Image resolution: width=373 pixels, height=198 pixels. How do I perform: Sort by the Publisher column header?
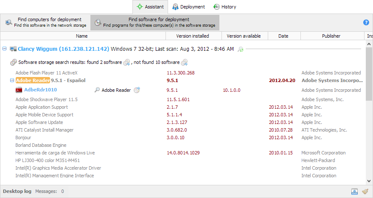point(331,36)
